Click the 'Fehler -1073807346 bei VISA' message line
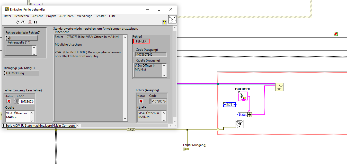The height and width of the screenshot is (164, 347). click(87, 37)
